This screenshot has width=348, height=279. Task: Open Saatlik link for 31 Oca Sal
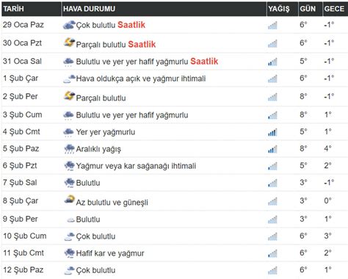[204, 61]
